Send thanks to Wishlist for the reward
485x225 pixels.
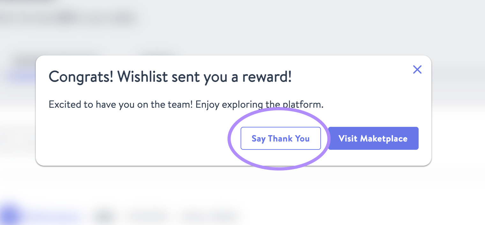280,138
